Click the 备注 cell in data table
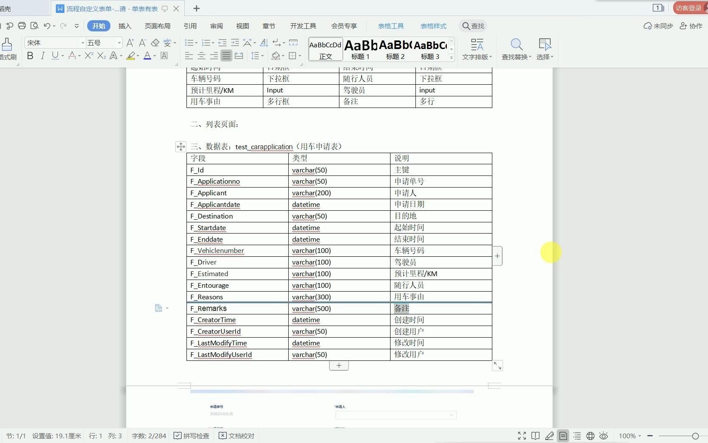The height and width of the screenshot is (443, 708). (x=441, y=308)
